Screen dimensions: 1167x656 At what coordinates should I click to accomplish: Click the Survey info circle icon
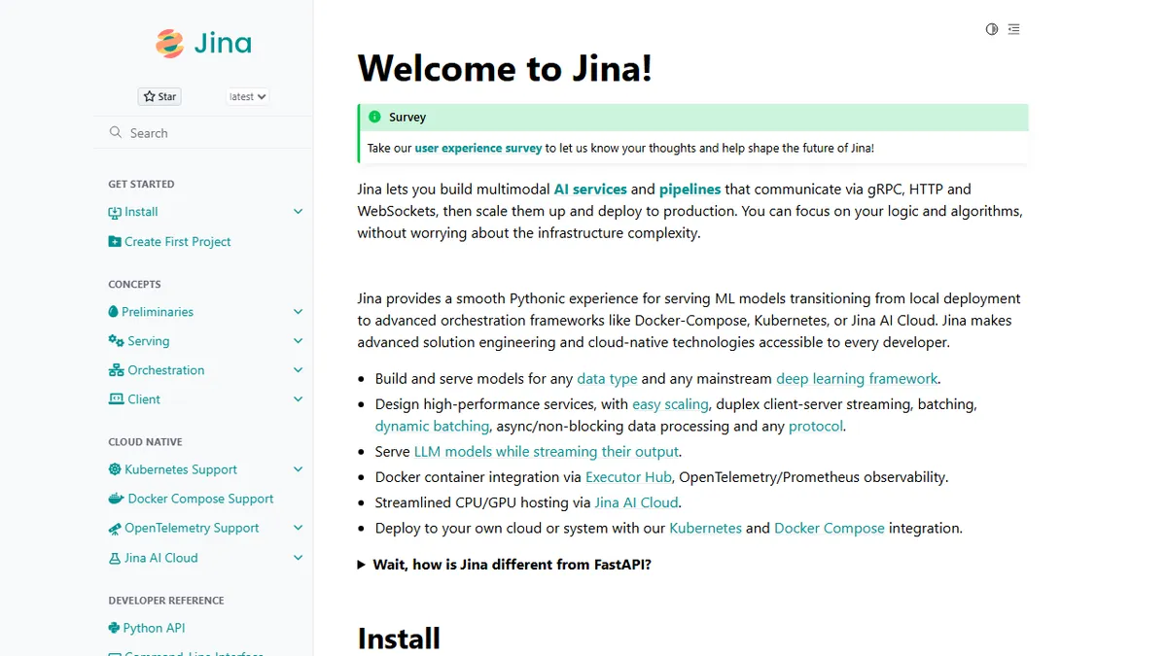374,117
